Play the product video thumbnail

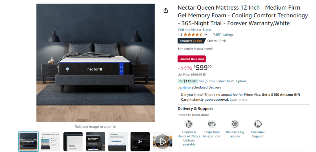point(162,141)
